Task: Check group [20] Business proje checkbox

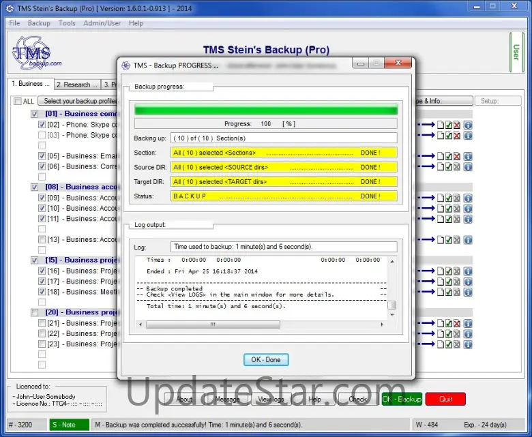Action: click(34, 312)
